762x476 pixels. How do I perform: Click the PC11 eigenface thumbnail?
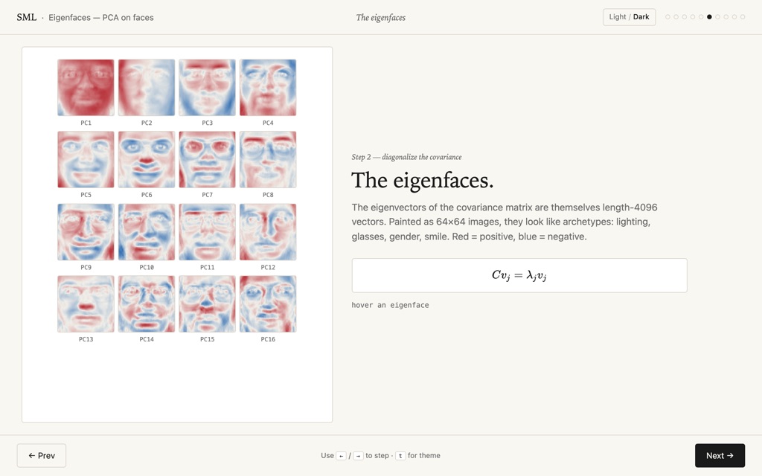(207, 232)
